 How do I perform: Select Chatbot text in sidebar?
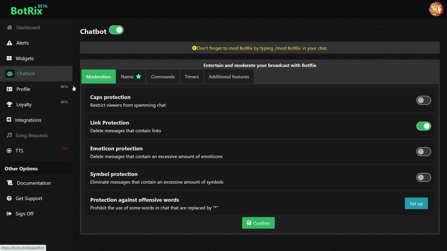tap(26, 74)
